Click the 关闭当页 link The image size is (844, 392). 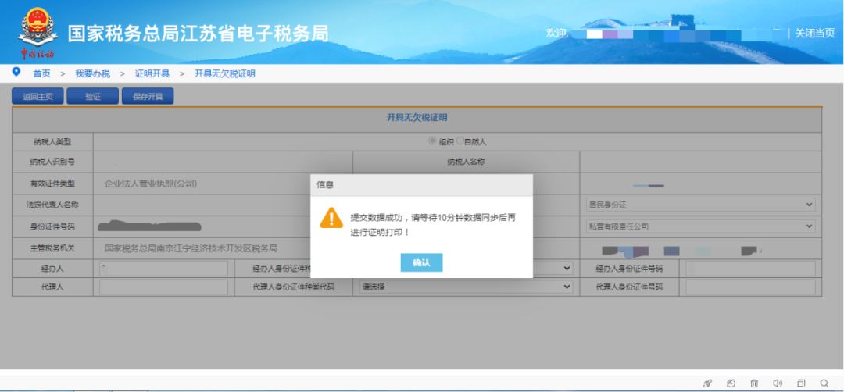click(815, 34)
